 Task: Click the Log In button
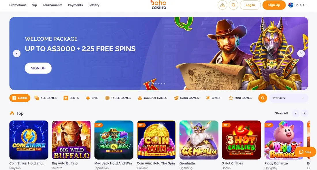250,5
